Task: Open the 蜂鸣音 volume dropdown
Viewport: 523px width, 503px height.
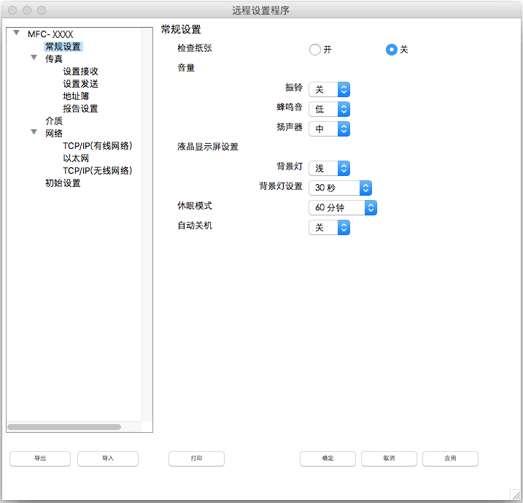Action: click(330, 109)
